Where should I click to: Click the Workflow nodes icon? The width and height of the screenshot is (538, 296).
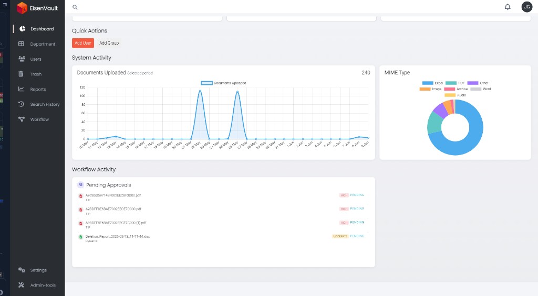pos(22,119)
